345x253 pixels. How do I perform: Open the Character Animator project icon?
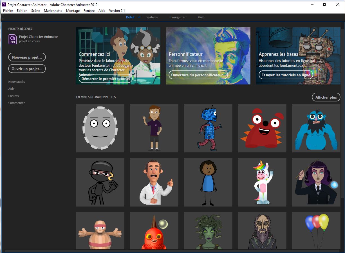point(13,39)
